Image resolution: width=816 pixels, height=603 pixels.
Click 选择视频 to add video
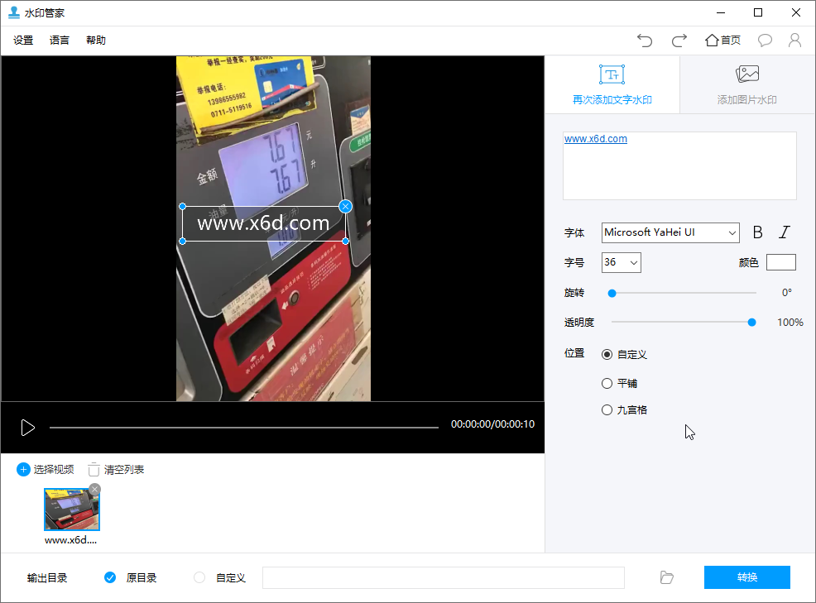coord(46,469)
